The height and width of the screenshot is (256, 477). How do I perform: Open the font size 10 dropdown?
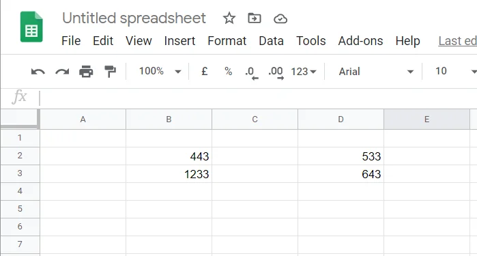tap(456, 71)
